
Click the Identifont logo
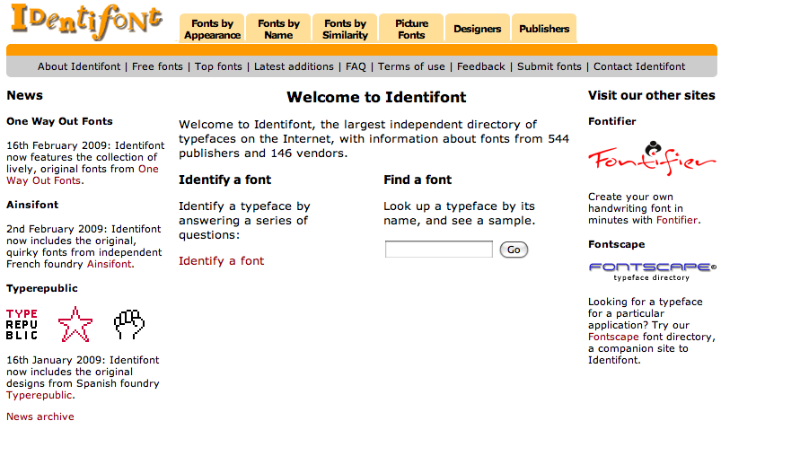[x=86, y=22]
